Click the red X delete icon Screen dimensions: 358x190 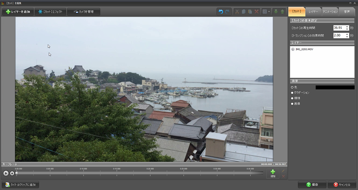257,12
